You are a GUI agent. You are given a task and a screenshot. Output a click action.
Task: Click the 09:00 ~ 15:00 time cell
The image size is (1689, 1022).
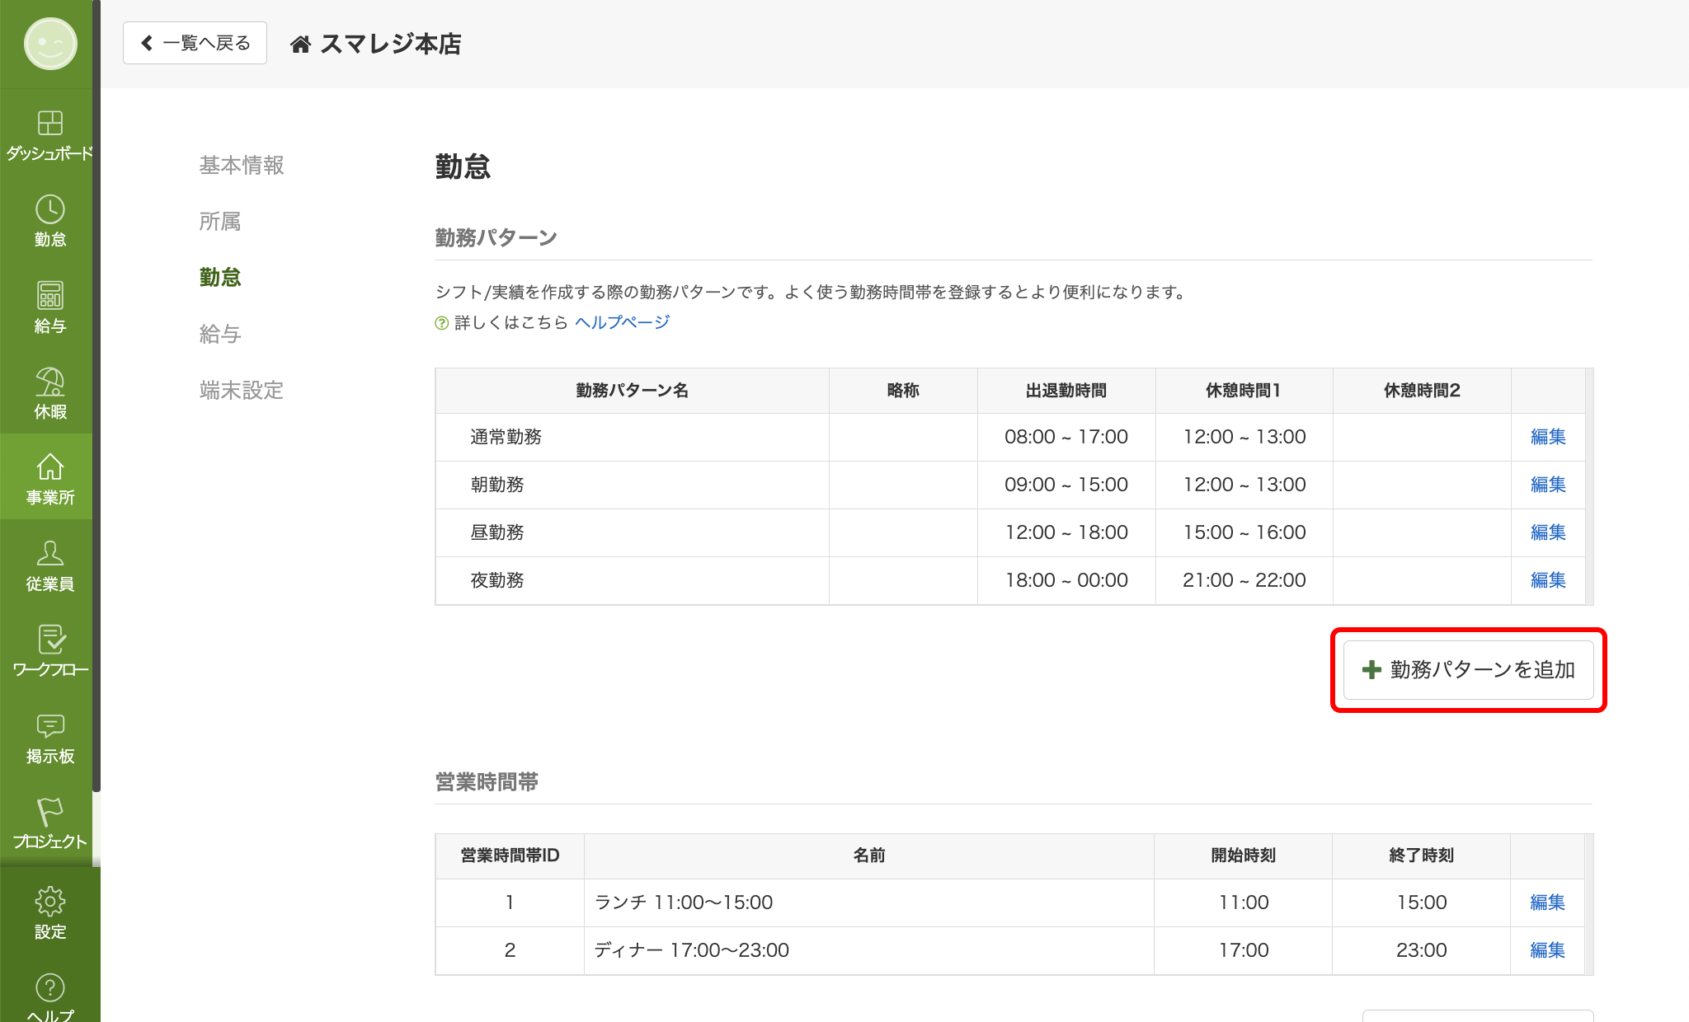(x=1066, y=485)
